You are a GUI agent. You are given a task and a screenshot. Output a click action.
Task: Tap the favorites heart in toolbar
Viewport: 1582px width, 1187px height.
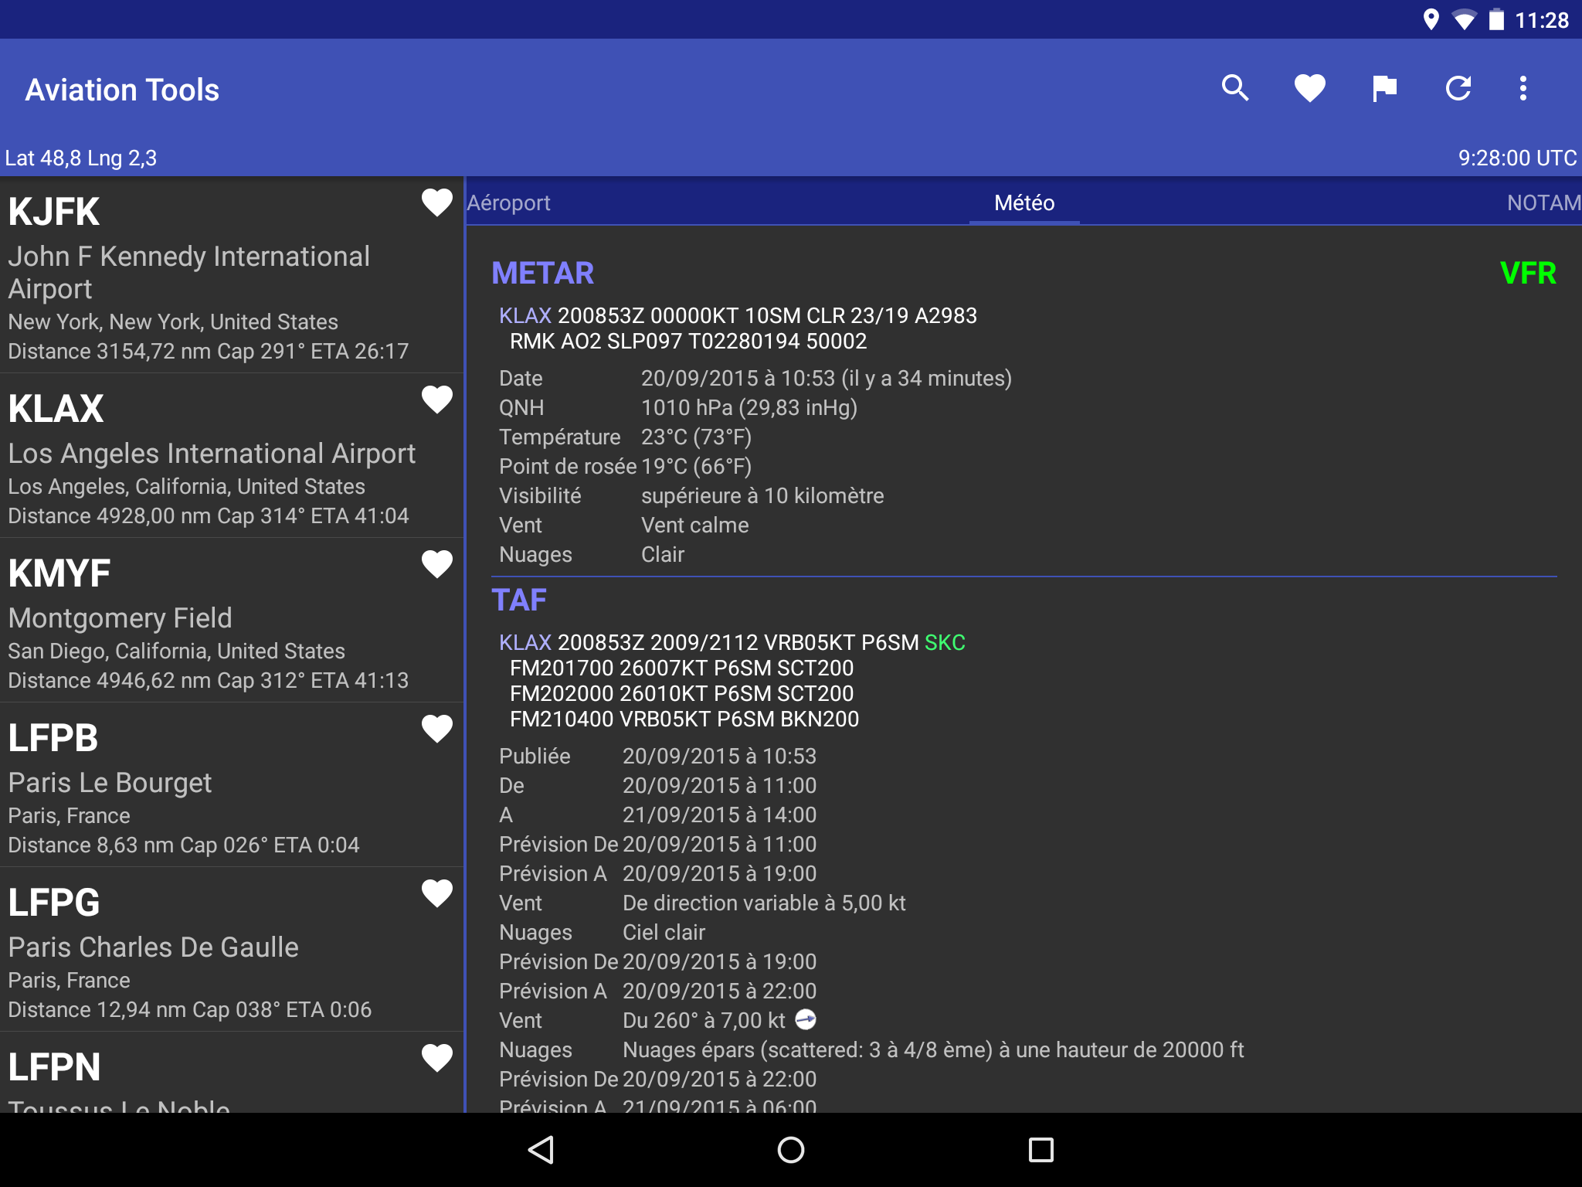[1309, 89]
